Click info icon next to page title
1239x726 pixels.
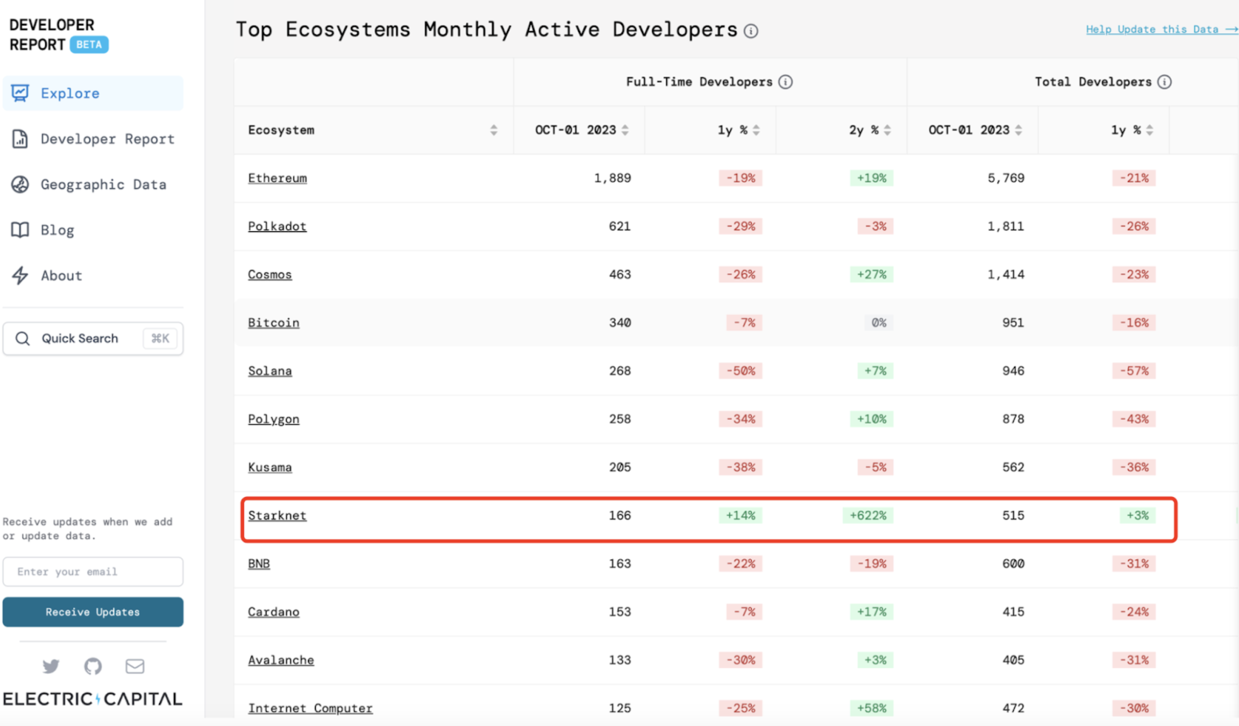click(x=751, y=31)
